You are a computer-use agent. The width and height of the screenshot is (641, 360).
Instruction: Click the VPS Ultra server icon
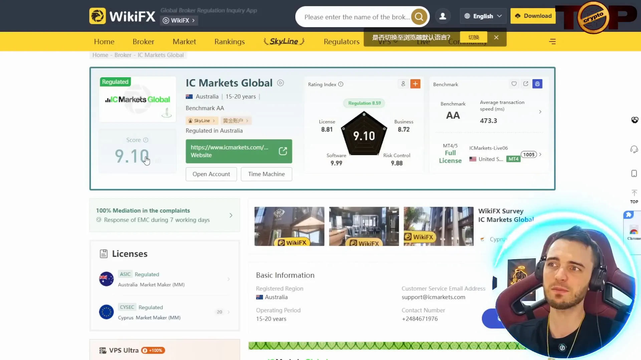(x=103, y=350)
